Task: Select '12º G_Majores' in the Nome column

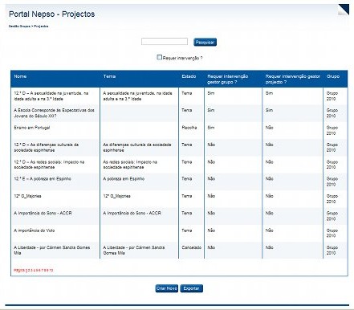Action: coord(27,196)
